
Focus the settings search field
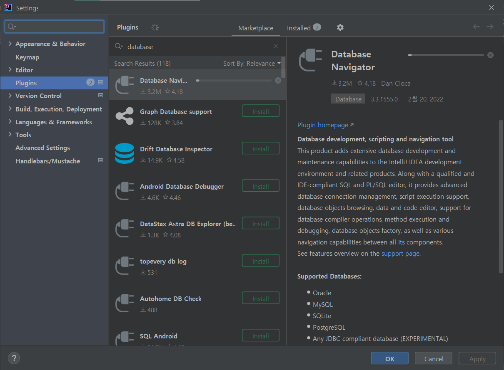[x=54, y=27]
